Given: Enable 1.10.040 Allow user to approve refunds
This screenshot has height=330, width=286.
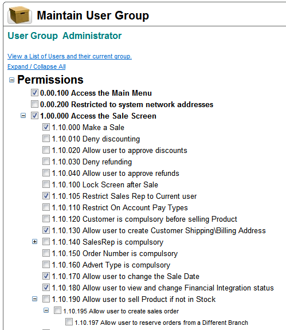Looking at the screenshot, I should [46, 173].
